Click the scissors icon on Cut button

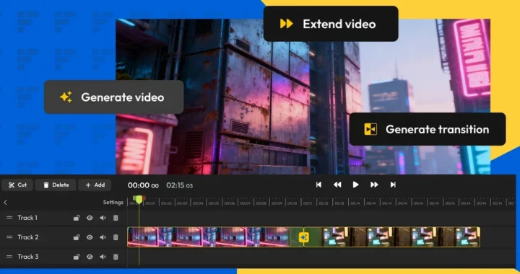point(12,185)
